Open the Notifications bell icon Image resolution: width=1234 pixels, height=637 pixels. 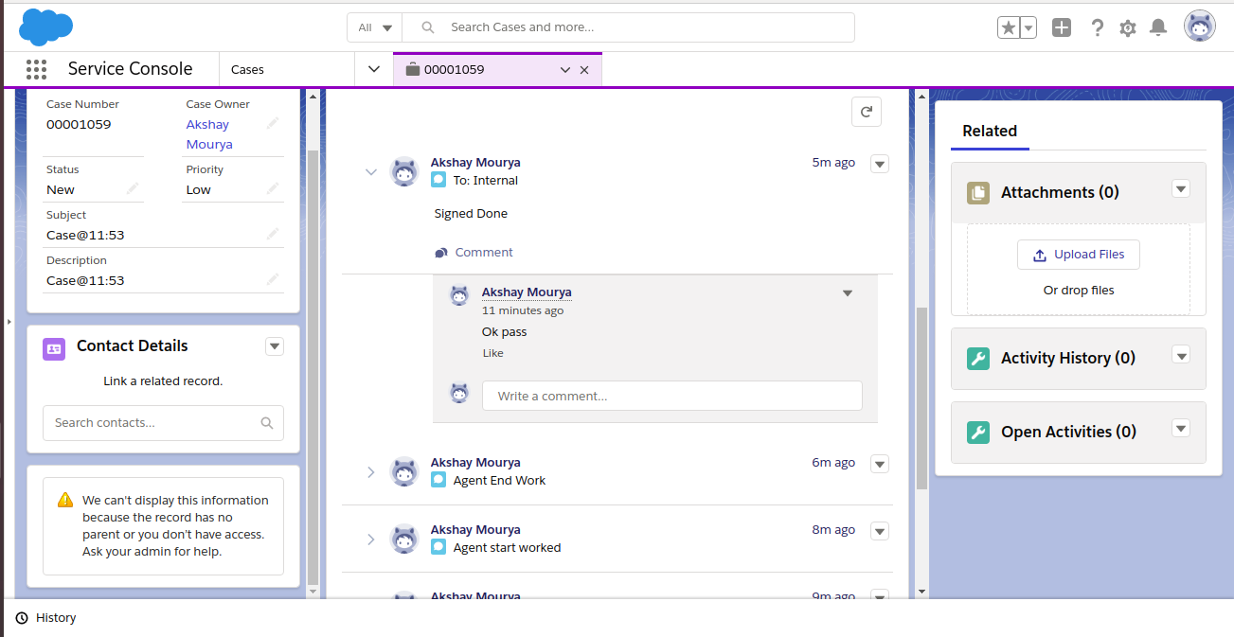tap(1157, 27)
